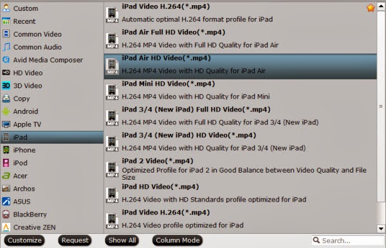The image size is (386, 248).
Task: Click the Acer category label
Action: click(20, 176)
